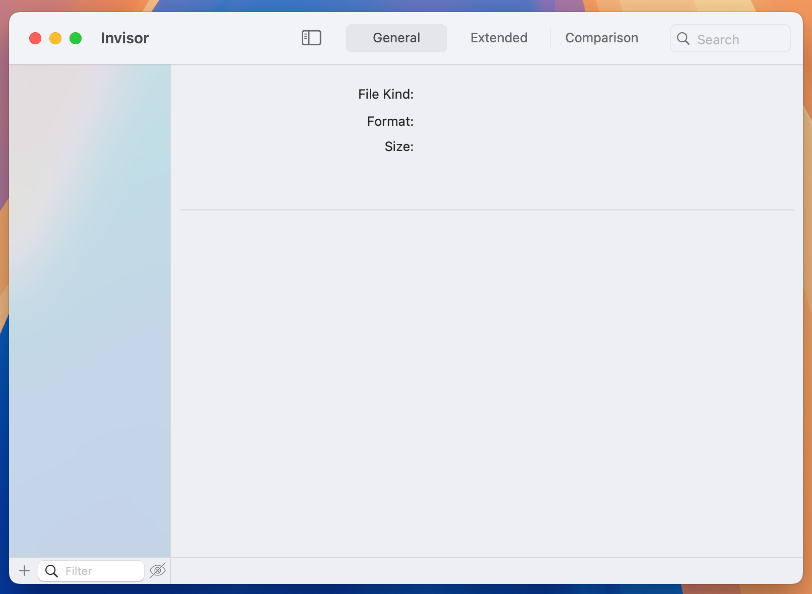Image resolution: width=812 pixels, height=594 pixels.
Task: Click the Filter field in sidebar
Action: (91, 571)
